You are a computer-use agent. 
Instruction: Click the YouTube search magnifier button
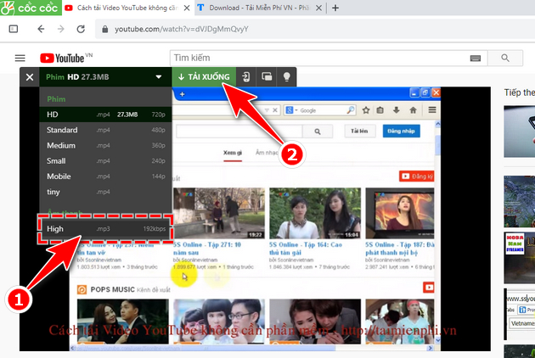click(x=504, y=58)
